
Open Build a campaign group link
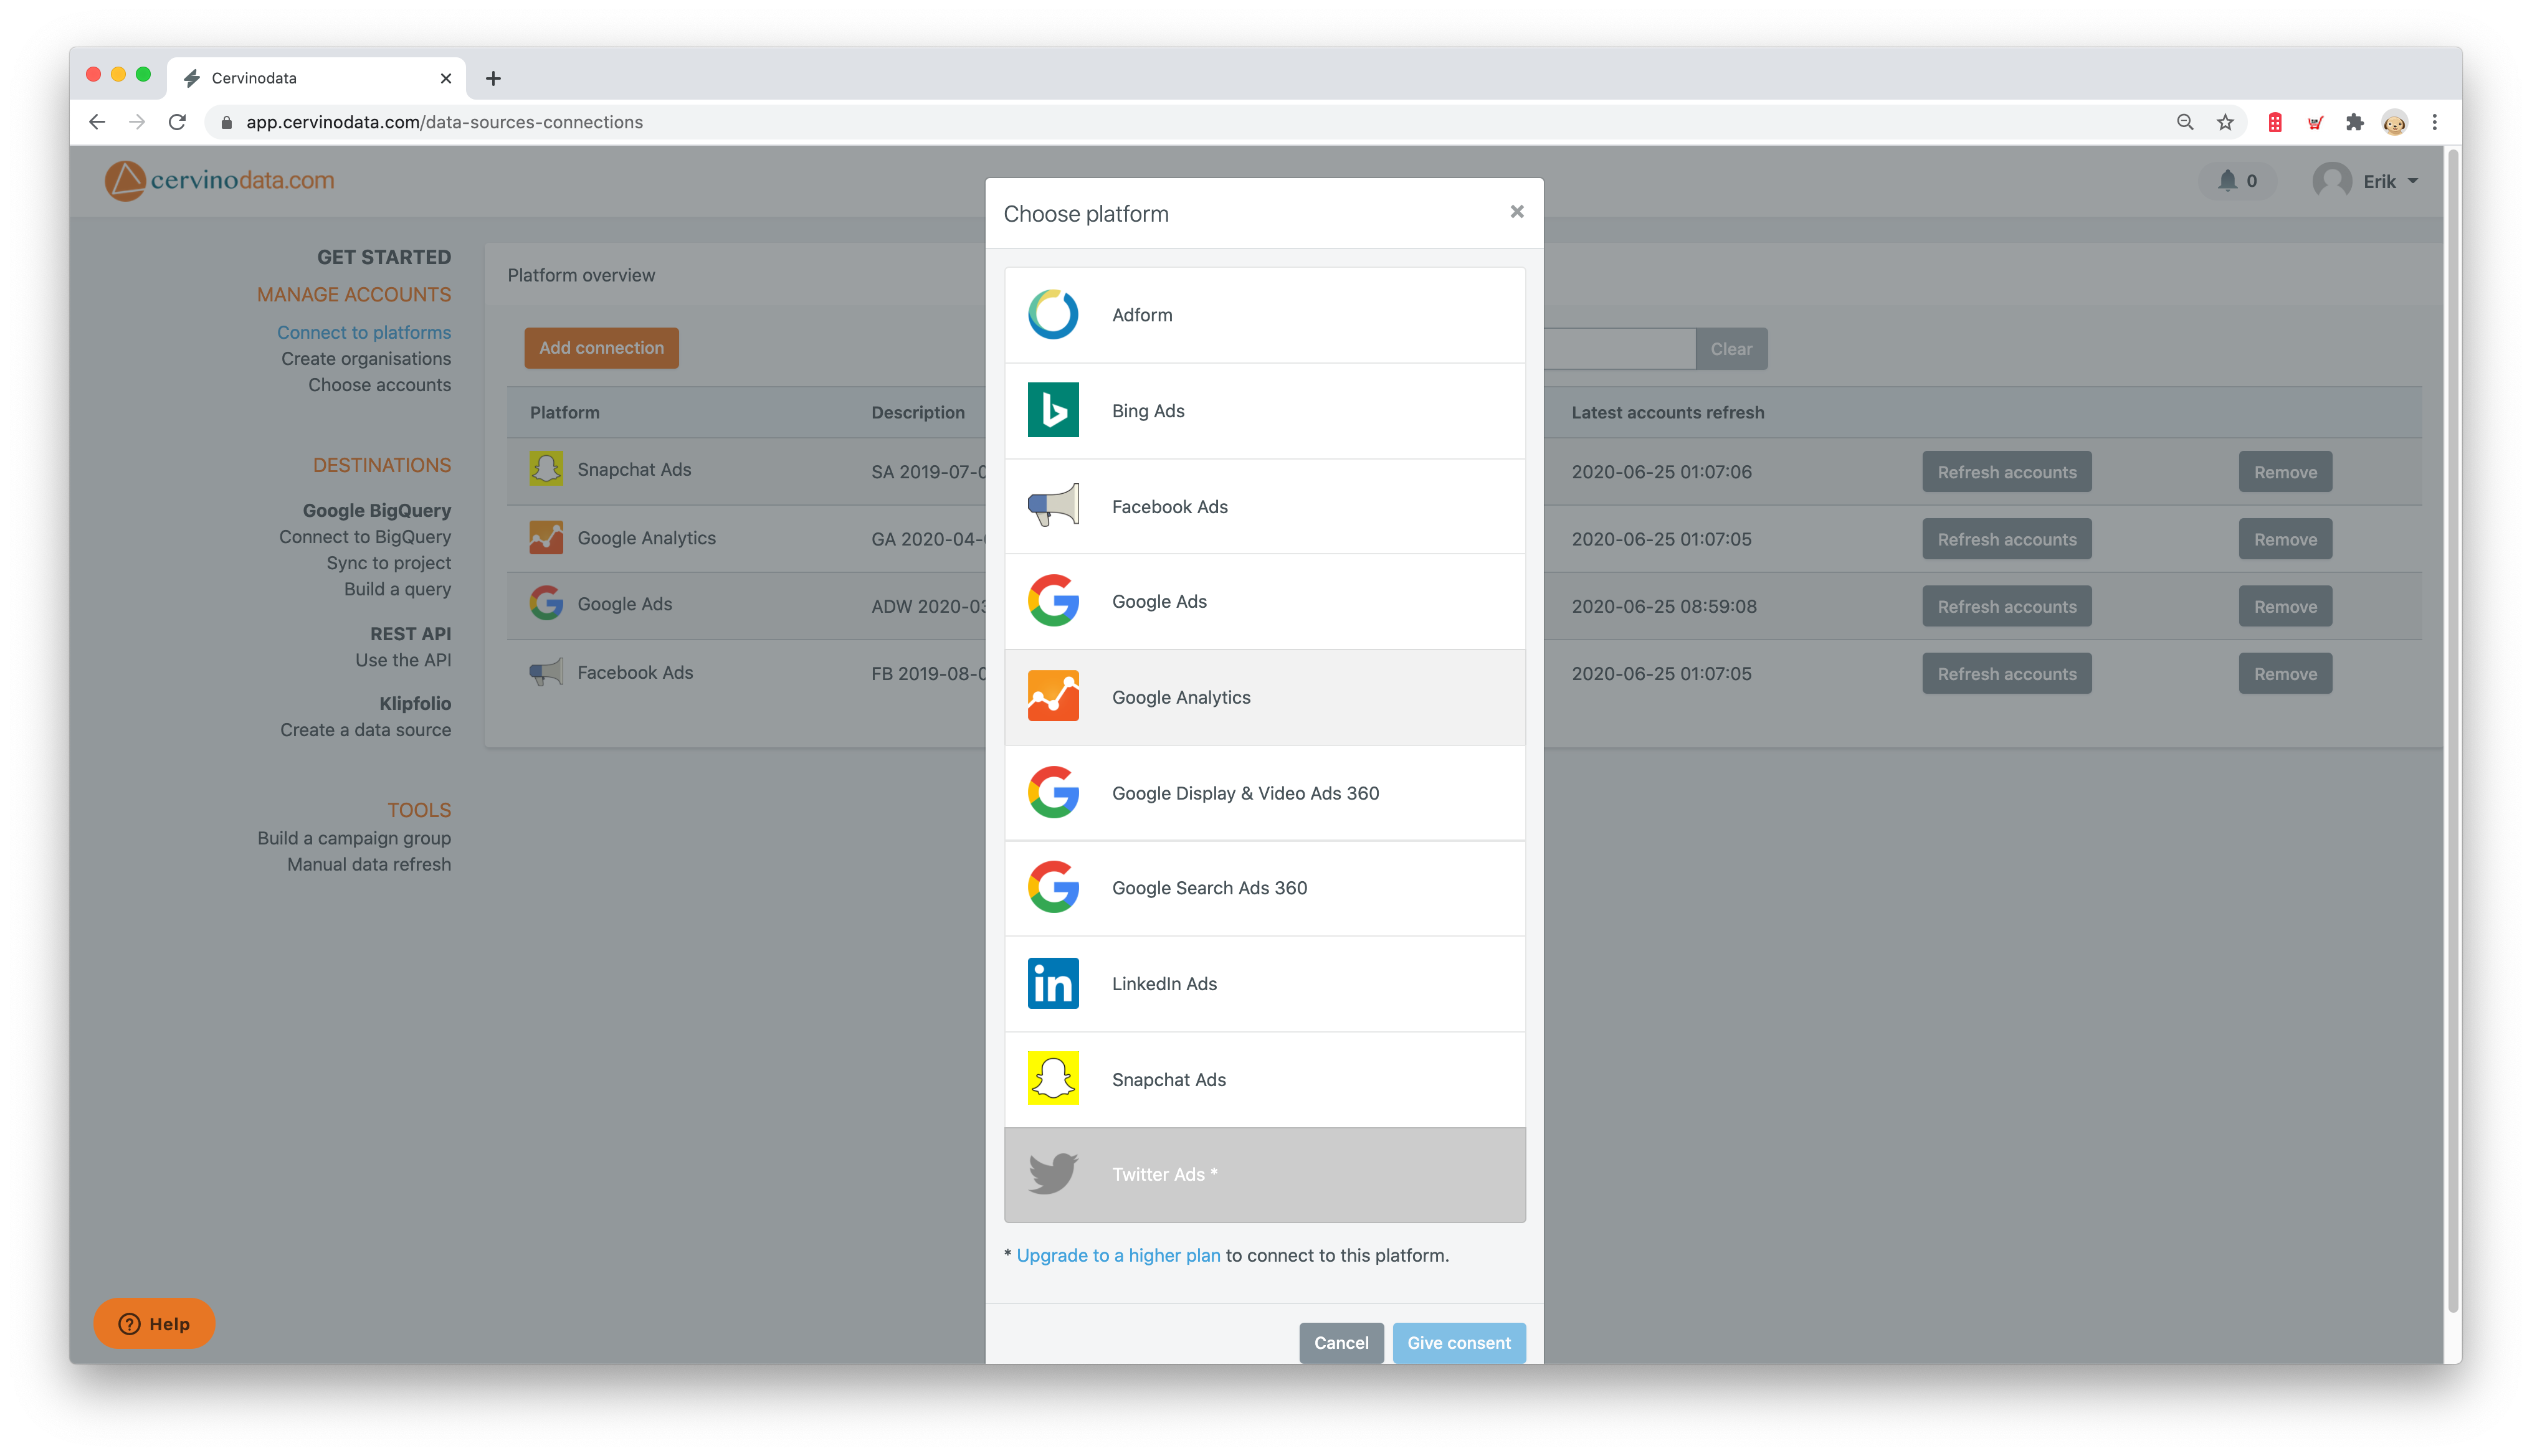(354, 838)
